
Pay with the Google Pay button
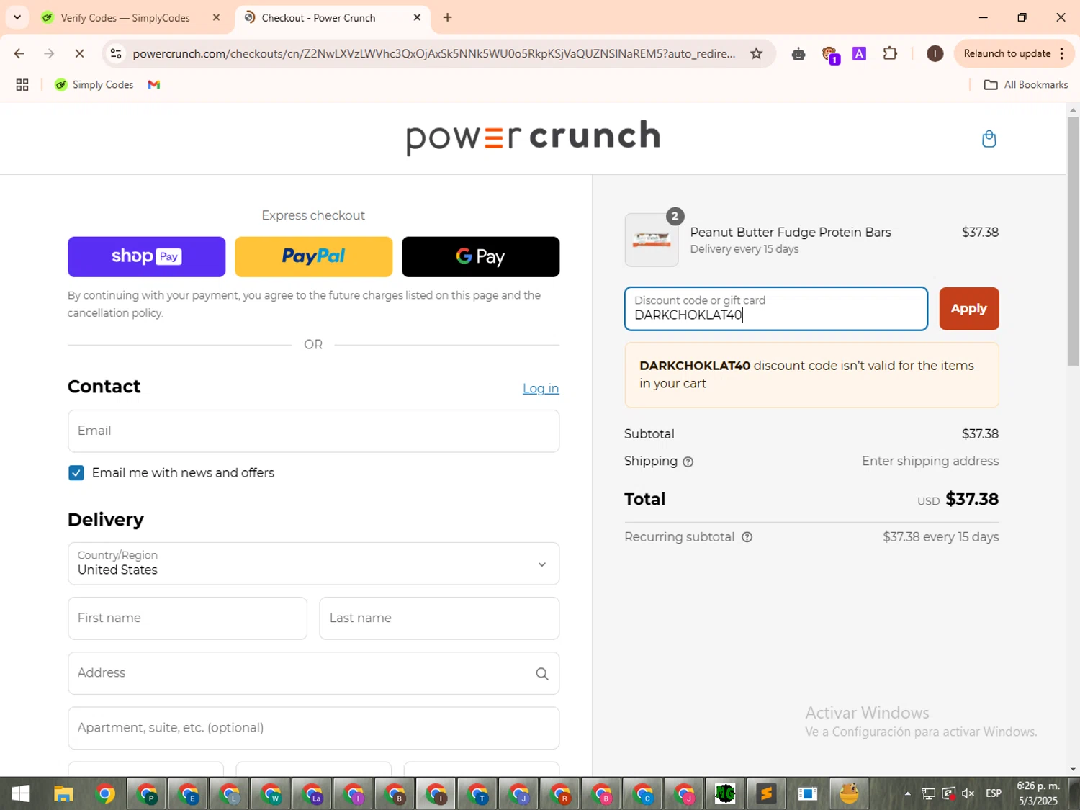480,257
